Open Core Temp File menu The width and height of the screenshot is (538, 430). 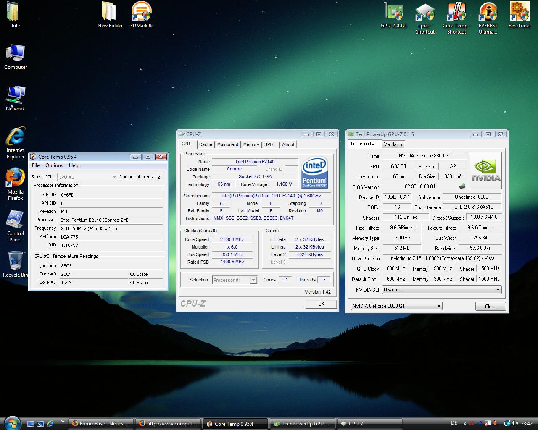pyautogui.click(x=36, y=165)
